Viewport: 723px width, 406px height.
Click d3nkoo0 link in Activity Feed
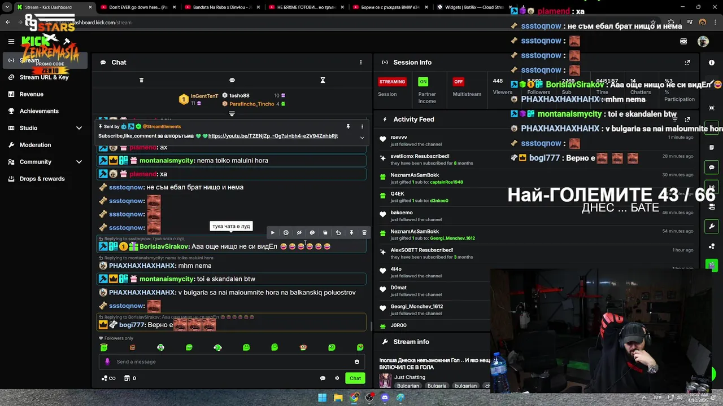tap(439, 201)
